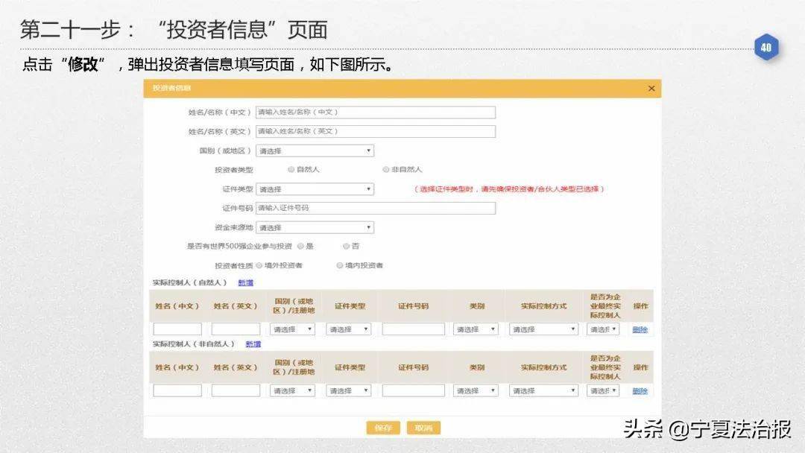805x453 pixels.
Task: Click the 实际控制方式 header in 自然人 table
Action: (x=543, y=306)
